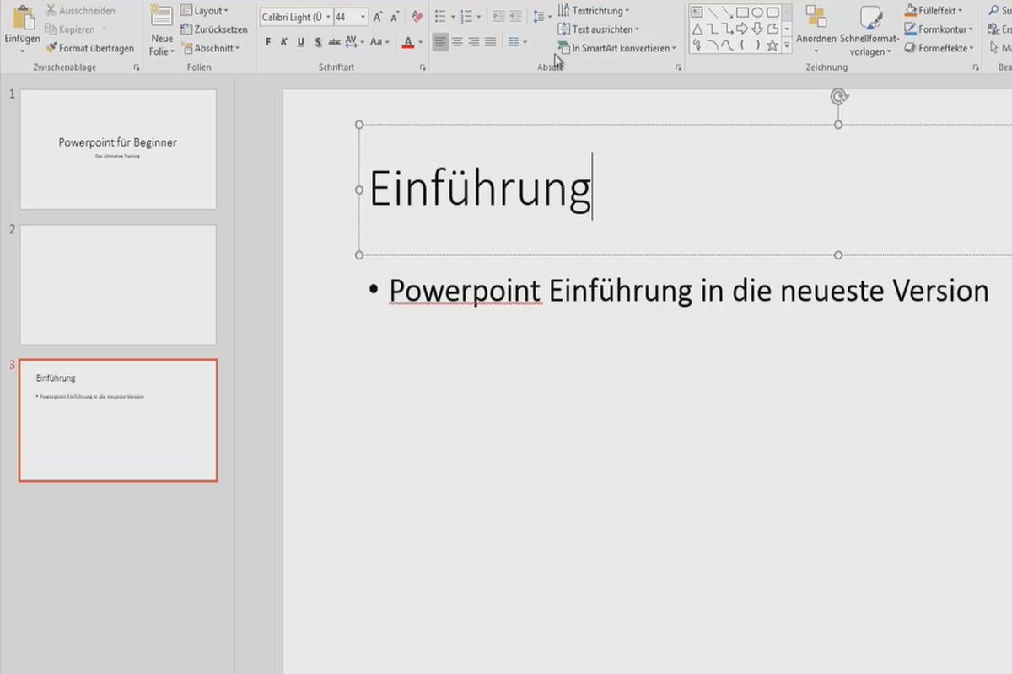The height and width of the screenshot is (674, 1012).
Task: Open the In SmartArt konvertieren menu
Action: tap(616, 48)
